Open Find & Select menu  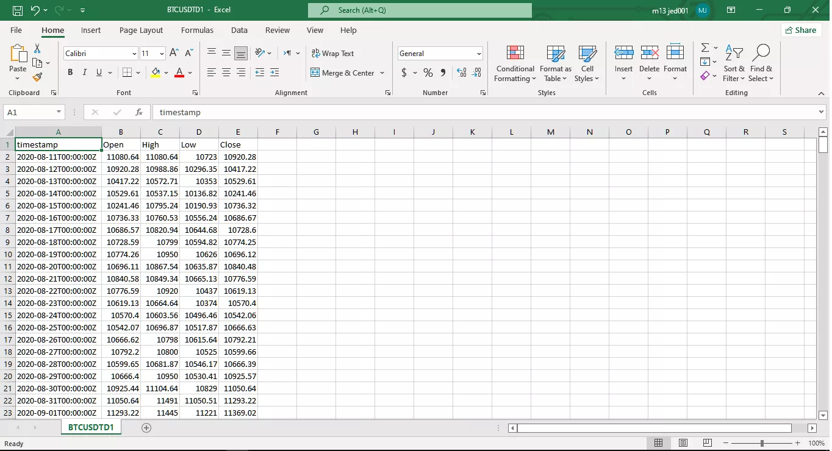point(761,63)
